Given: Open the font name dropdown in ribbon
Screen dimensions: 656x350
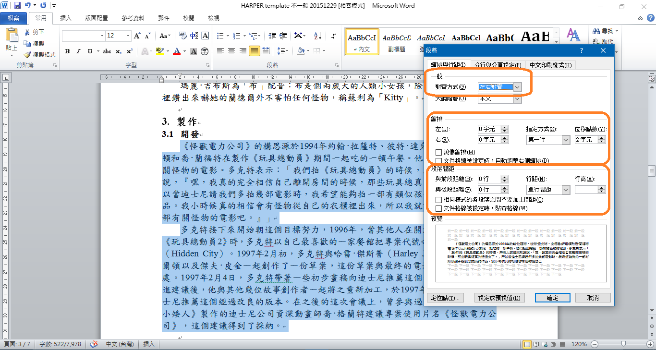Looking at the screenshot, I should pyautogui.click(x=102, y=36).
